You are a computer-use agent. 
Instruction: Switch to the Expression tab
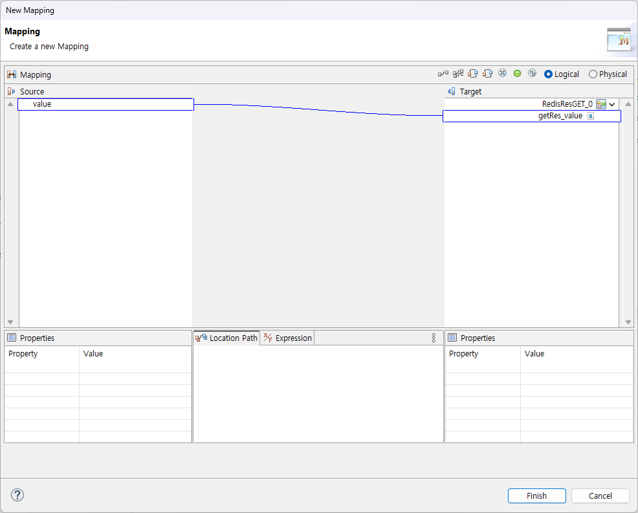coord(287,337)
